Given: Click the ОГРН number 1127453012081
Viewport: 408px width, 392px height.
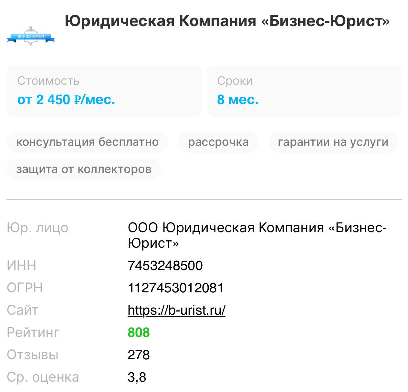Looking at the screenshot, I should click(x=176, y=288).
